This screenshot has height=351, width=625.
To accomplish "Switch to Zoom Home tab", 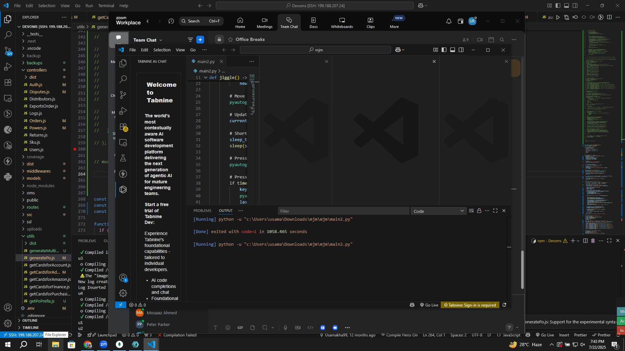I will click(x=240, y=23).
